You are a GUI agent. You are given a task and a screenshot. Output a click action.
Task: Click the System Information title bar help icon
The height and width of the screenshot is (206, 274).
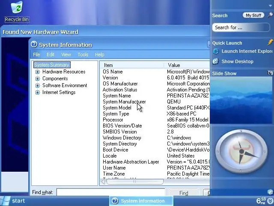pyautogui.click(x=34, y=45)
